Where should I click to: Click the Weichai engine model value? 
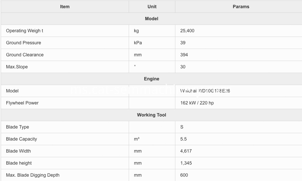point(205,91)
